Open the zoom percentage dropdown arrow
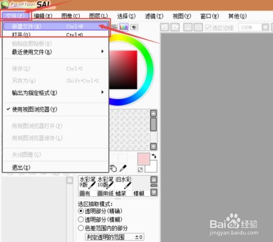 pyautogui.click(x=265, y=27)
